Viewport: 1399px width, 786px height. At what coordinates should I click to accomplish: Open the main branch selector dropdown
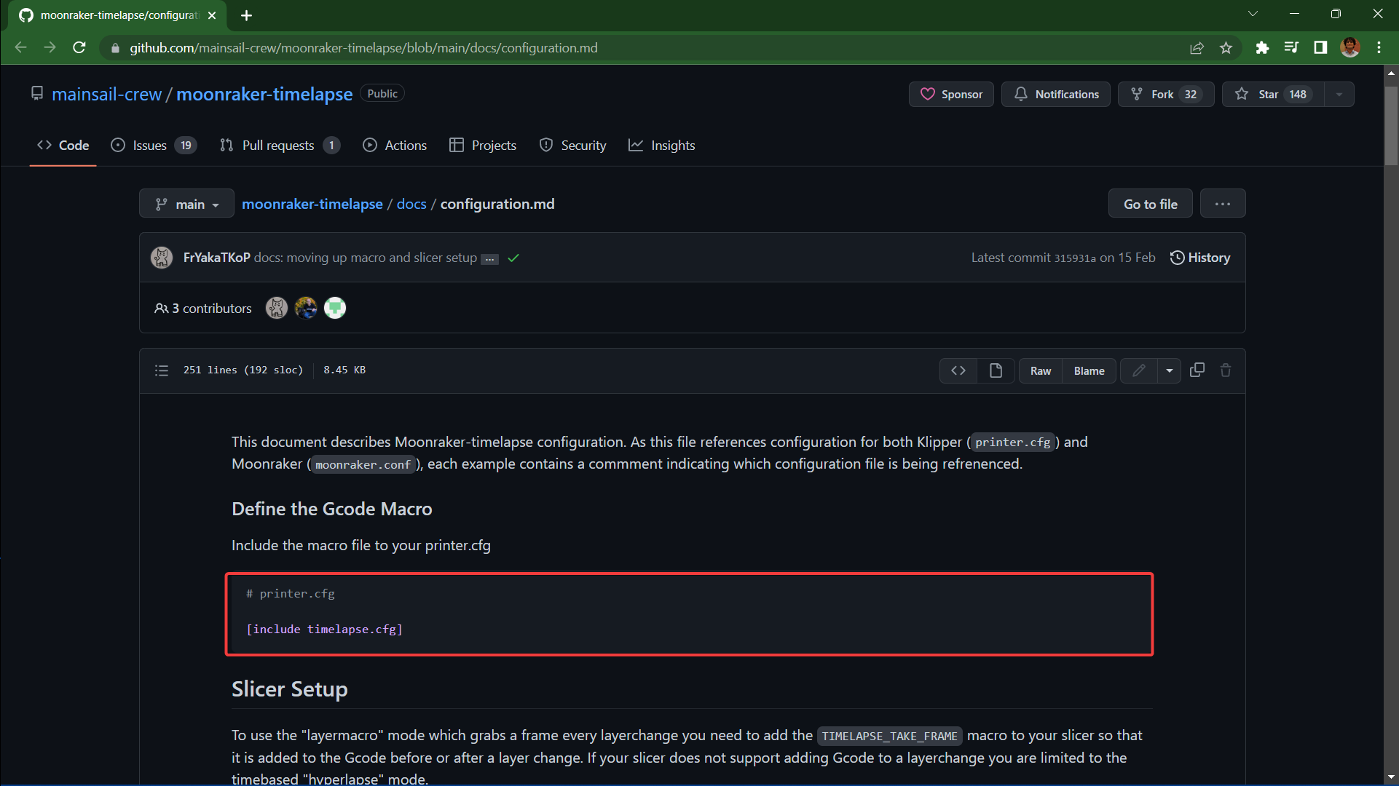click(x=186, y=204)
